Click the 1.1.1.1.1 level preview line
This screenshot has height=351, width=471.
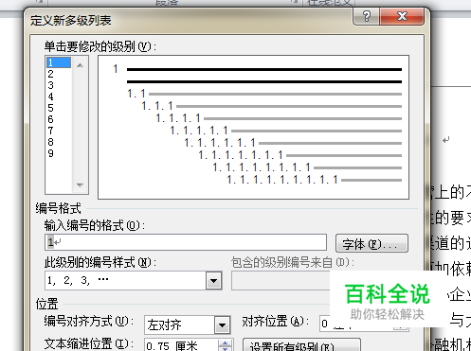(x=286, y=131)
